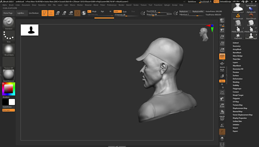Open the Document menu
The height and width of the screenshot is (147, 259).
(26, 5)
